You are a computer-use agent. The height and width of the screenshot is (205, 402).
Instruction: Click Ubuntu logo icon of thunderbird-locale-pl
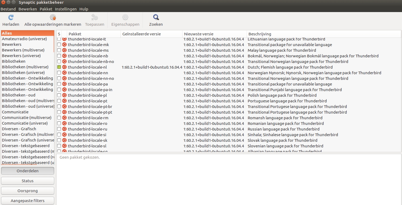click(64, 95)
